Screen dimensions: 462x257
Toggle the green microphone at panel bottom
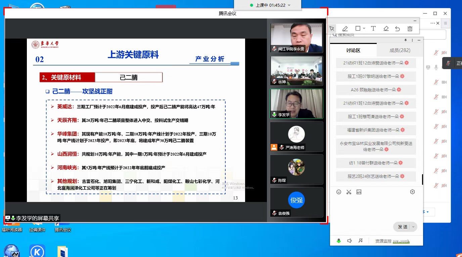(x=339, y=241)
